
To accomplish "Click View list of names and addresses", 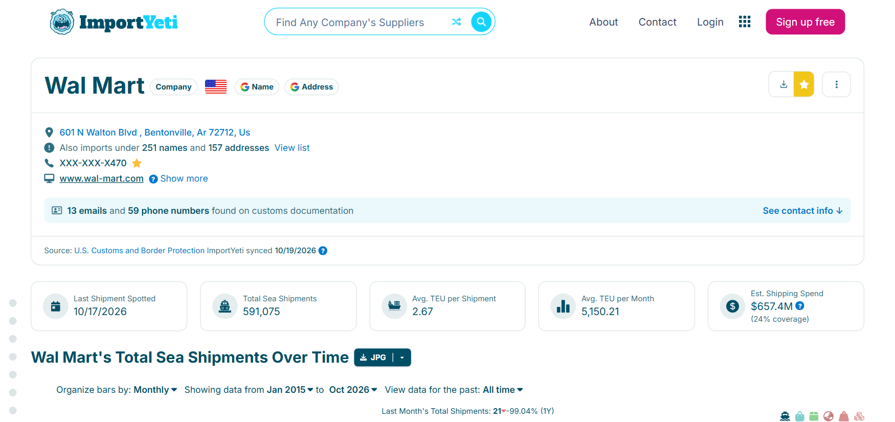I will click(x=292, y=148).
